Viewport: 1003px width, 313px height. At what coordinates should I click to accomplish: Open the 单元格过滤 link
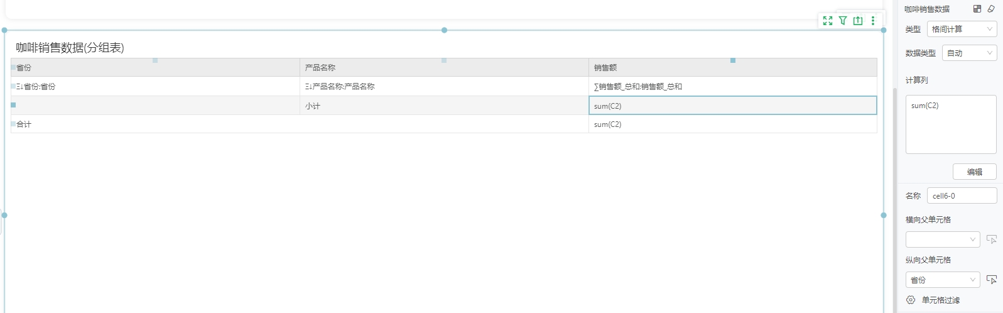[x=940, y=300]
